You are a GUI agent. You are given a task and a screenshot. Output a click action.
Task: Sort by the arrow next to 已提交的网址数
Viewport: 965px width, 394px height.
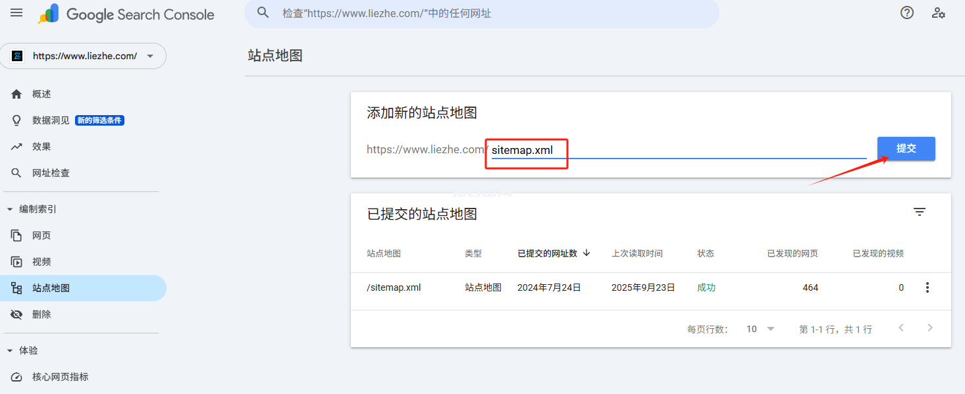point(587,253)
